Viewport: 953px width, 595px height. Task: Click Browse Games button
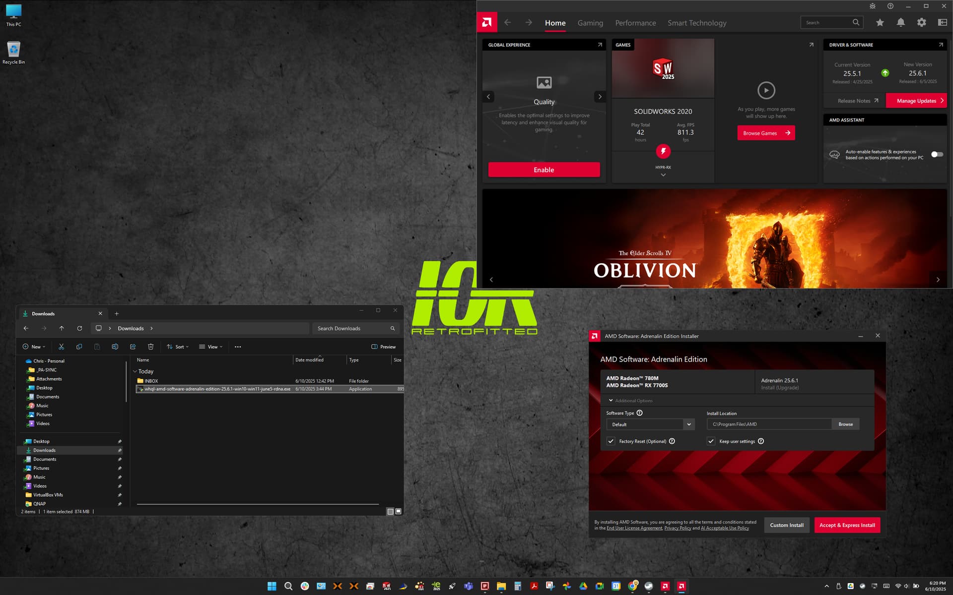tap(766, 133)
